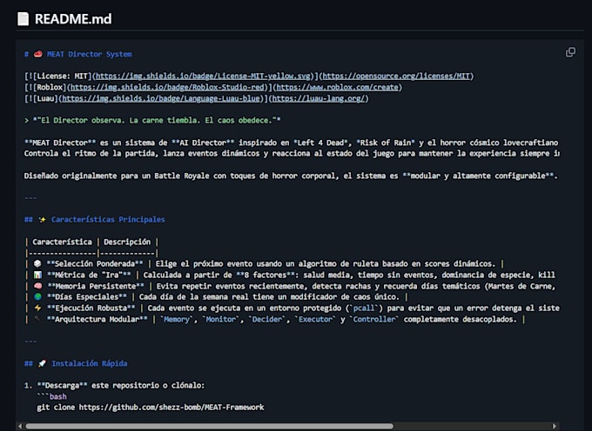The height and width of the screenshot is (431, 592).
Task: Click the Decider inline code
Action: point(267,320)
